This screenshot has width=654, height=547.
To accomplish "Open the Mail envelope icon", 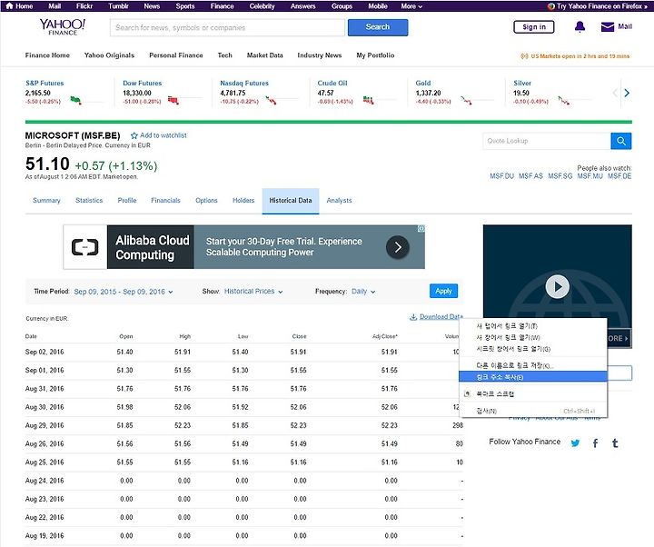I will pos(608,26).
